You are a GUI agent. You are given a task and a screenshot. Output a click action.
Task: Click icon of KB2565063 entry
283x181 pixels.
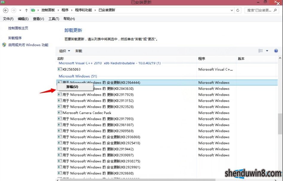pos(60,69)
